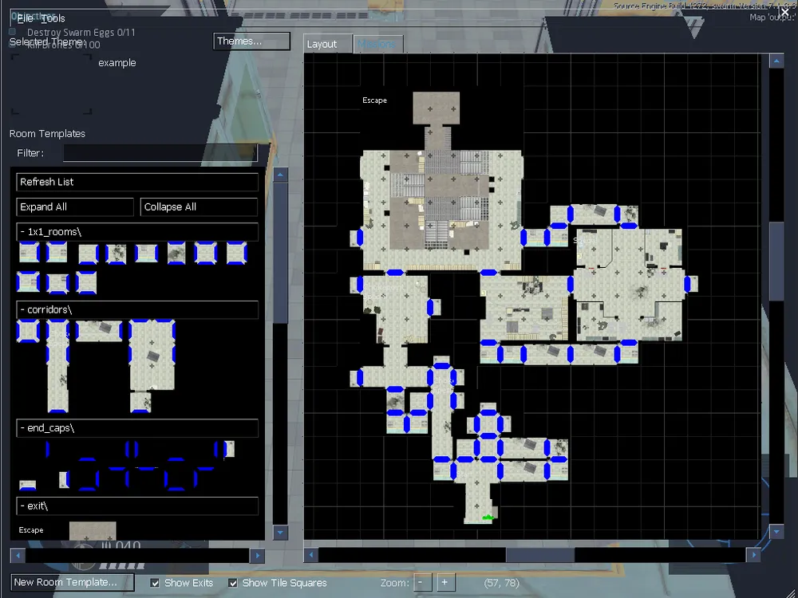This screenshot has height=598, width=798.
Task: Open the Tools menu
Action: pyautogui.click(x=53, y=18)
